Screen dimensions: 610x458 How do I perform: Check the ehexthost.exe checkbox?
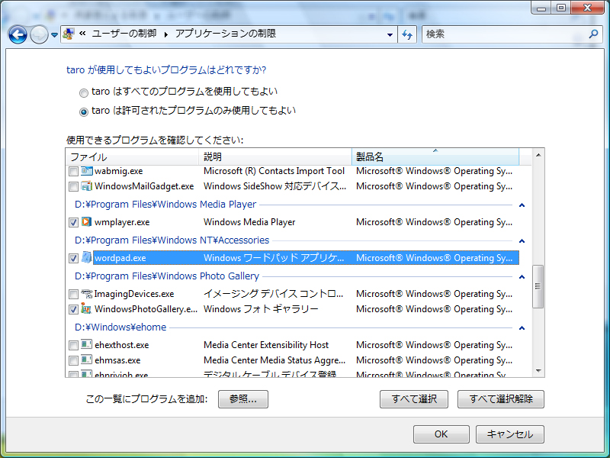tap(73, 345)
